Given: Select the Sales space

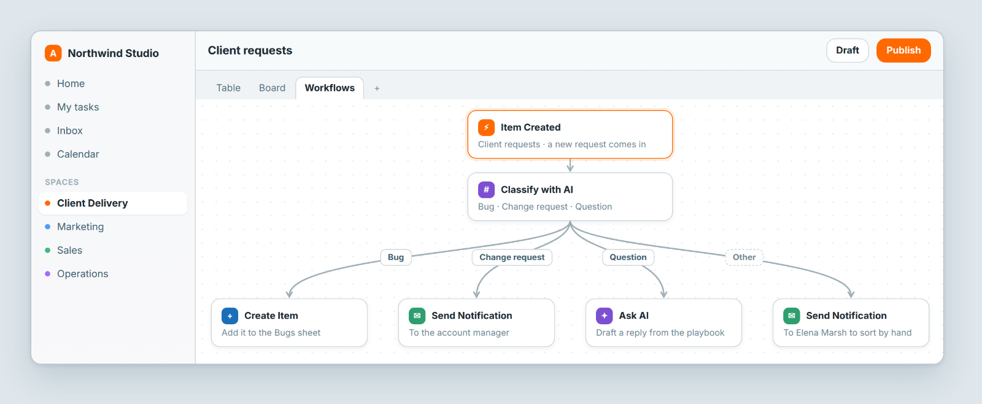Looking at the screenshot, I should [113, 250].
